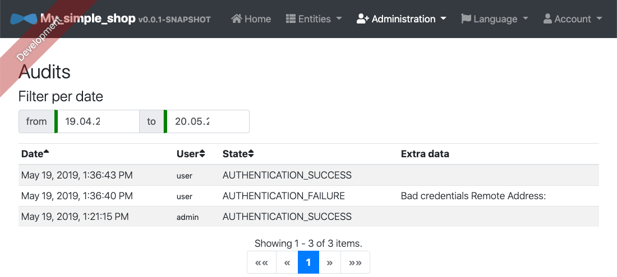The width and height of the screenshot is (617, 277).
Task: Click the Language flag icon
Action: (x=466, y=19)
